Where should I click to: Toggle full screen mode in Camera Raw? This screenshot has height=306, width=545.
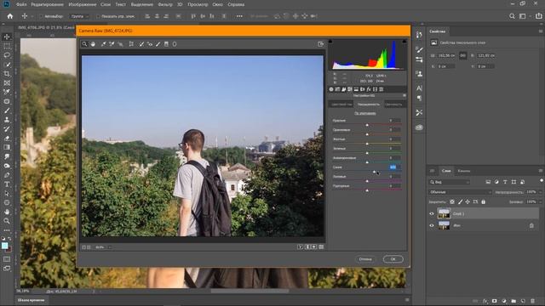(320, 44)
